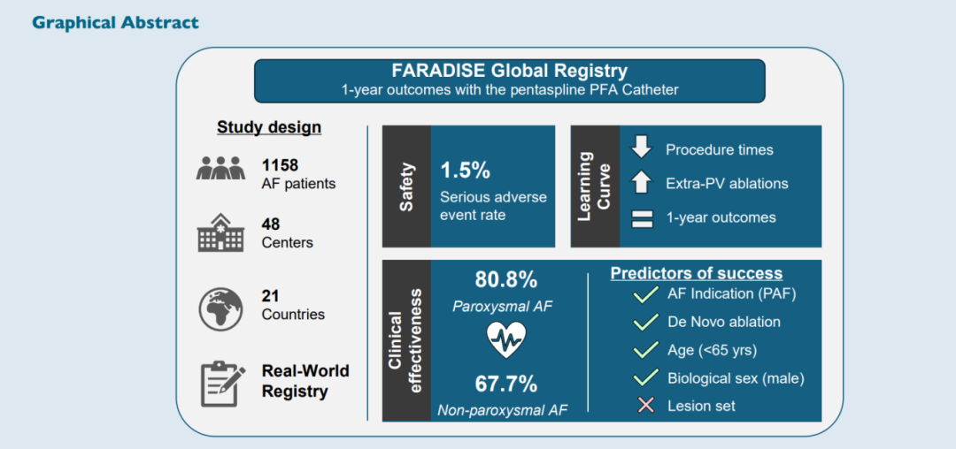Click the Predictors of success heading
Viewport: 956px width, 449px height.
pos(696,273)
